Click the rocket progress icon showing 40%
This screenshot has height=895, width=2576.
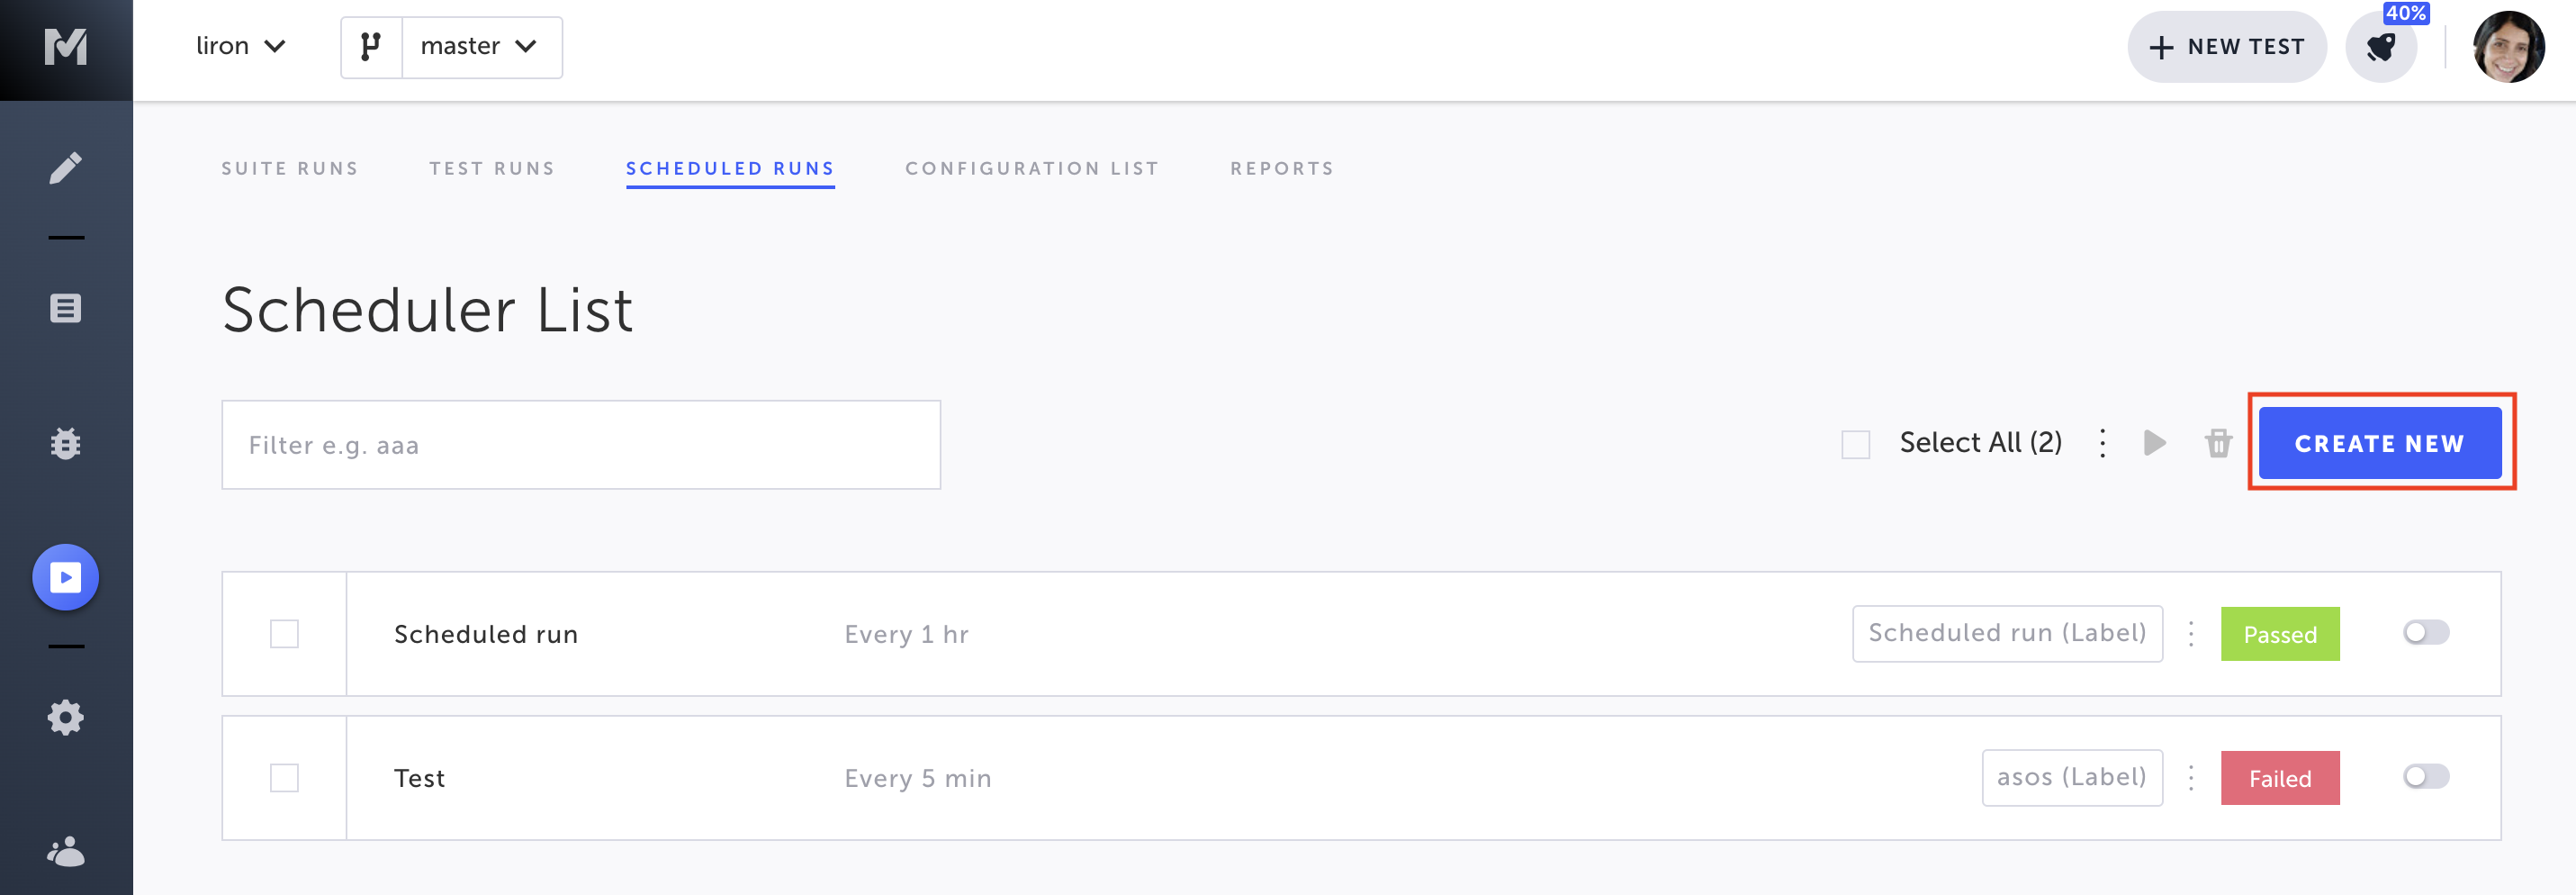coord(2381,47)
